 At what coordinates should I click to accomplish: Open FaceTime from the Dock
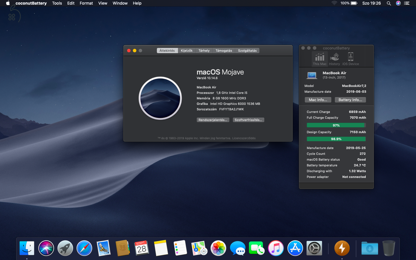click(256, 248)
